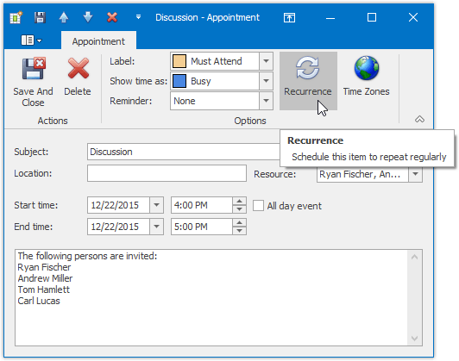Screen dimensions: 459x361
Task: Click the Location input field
Action: click(167, 173)
